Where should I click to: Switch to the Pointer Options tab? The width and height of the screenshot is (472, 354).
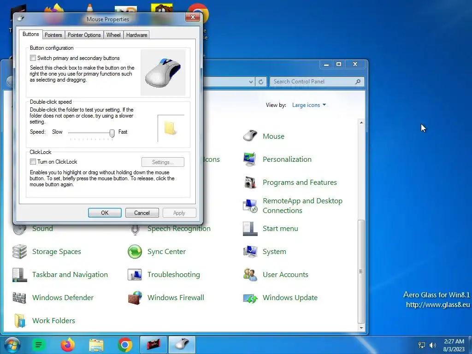(84, 35)
